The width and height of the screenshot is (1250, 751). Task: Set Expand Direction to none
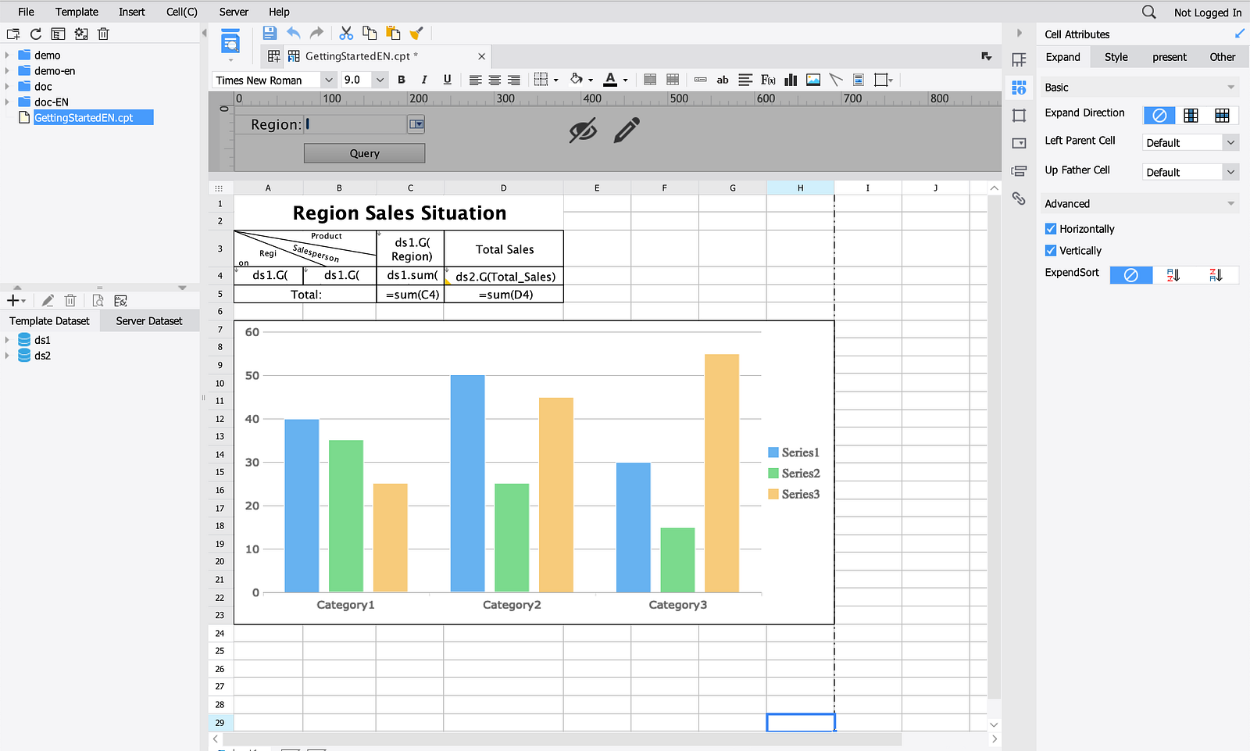[1159, 116]
